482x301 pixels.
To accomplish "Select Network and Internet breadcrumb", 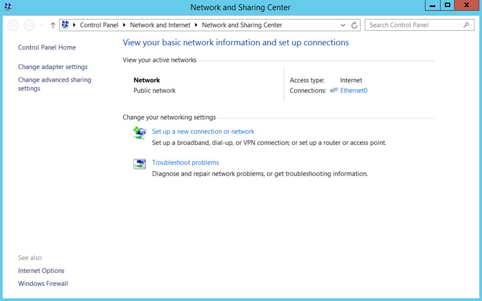I will pyautogui.click(x=160, y=25).
